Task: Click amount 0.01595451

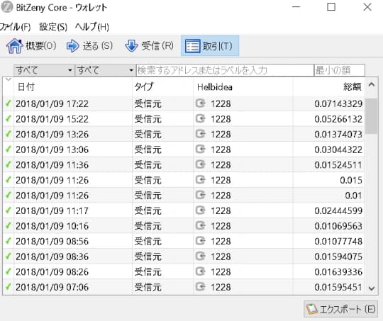Action: pyautogui.click(x=338, y=287)
